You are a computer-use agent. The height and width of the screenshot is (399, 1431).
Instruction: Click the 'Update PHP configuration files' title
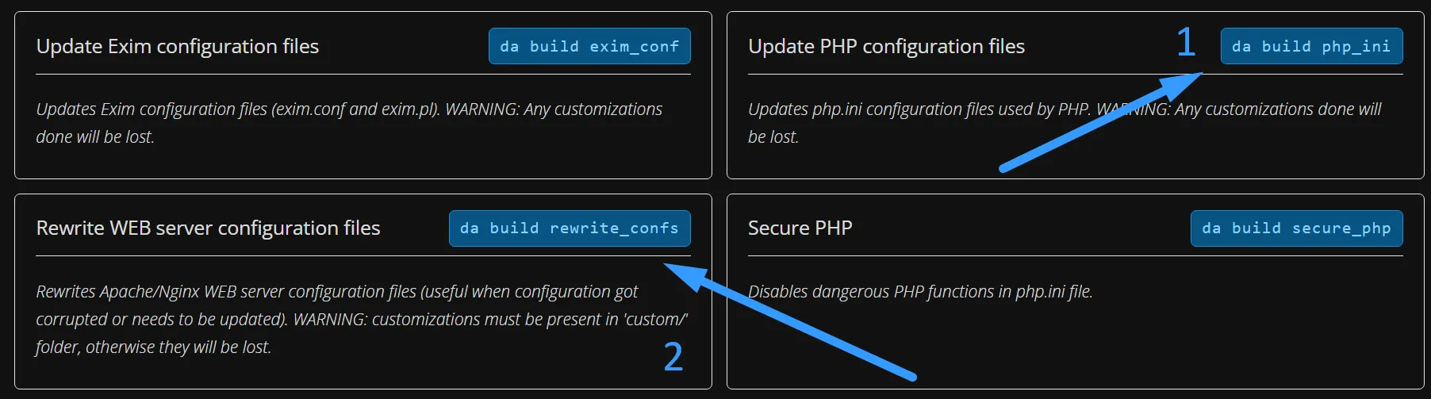(886, 46)
